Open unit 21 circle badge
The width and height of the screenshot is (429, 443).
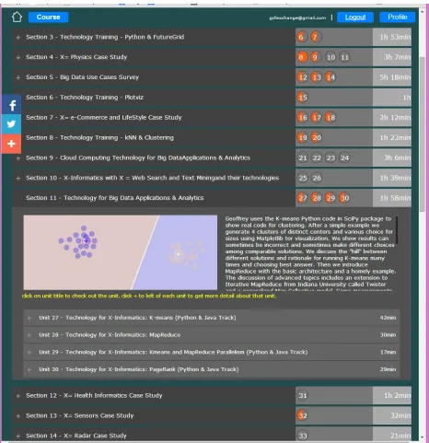point(303,158)
